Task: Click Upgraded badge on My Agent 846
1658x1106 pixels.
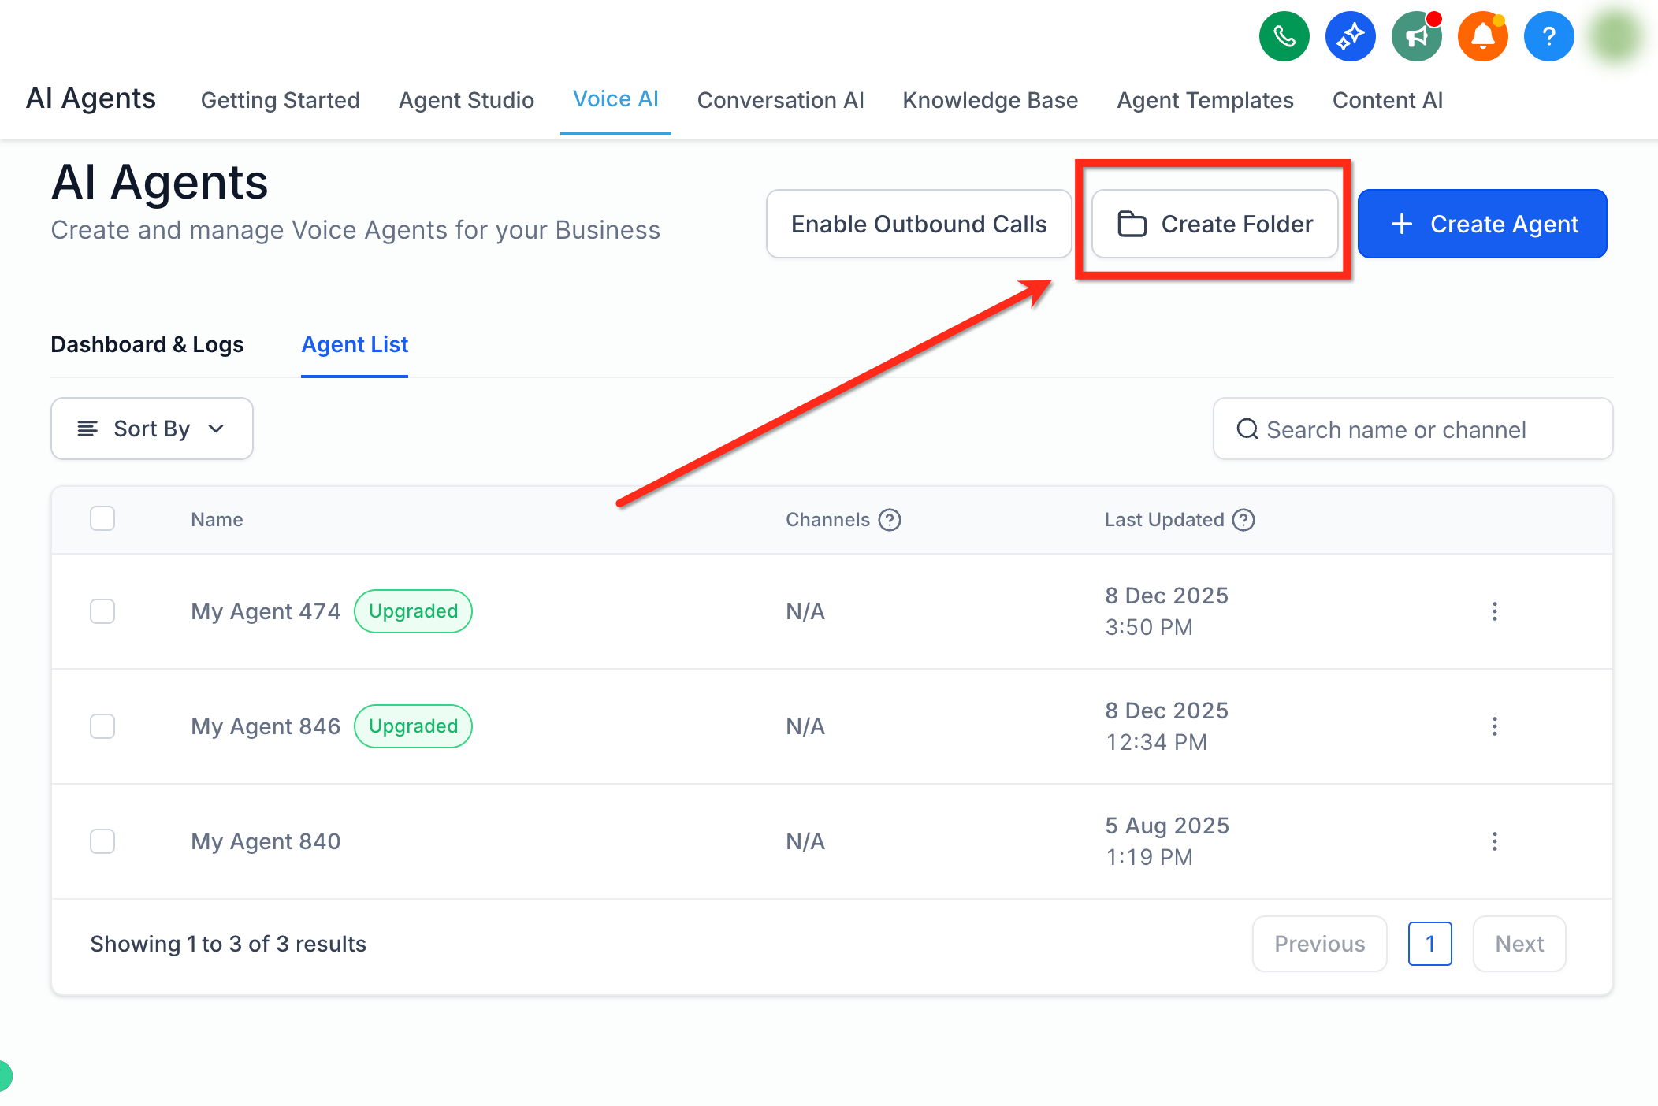Action: (x=413, y=726)
